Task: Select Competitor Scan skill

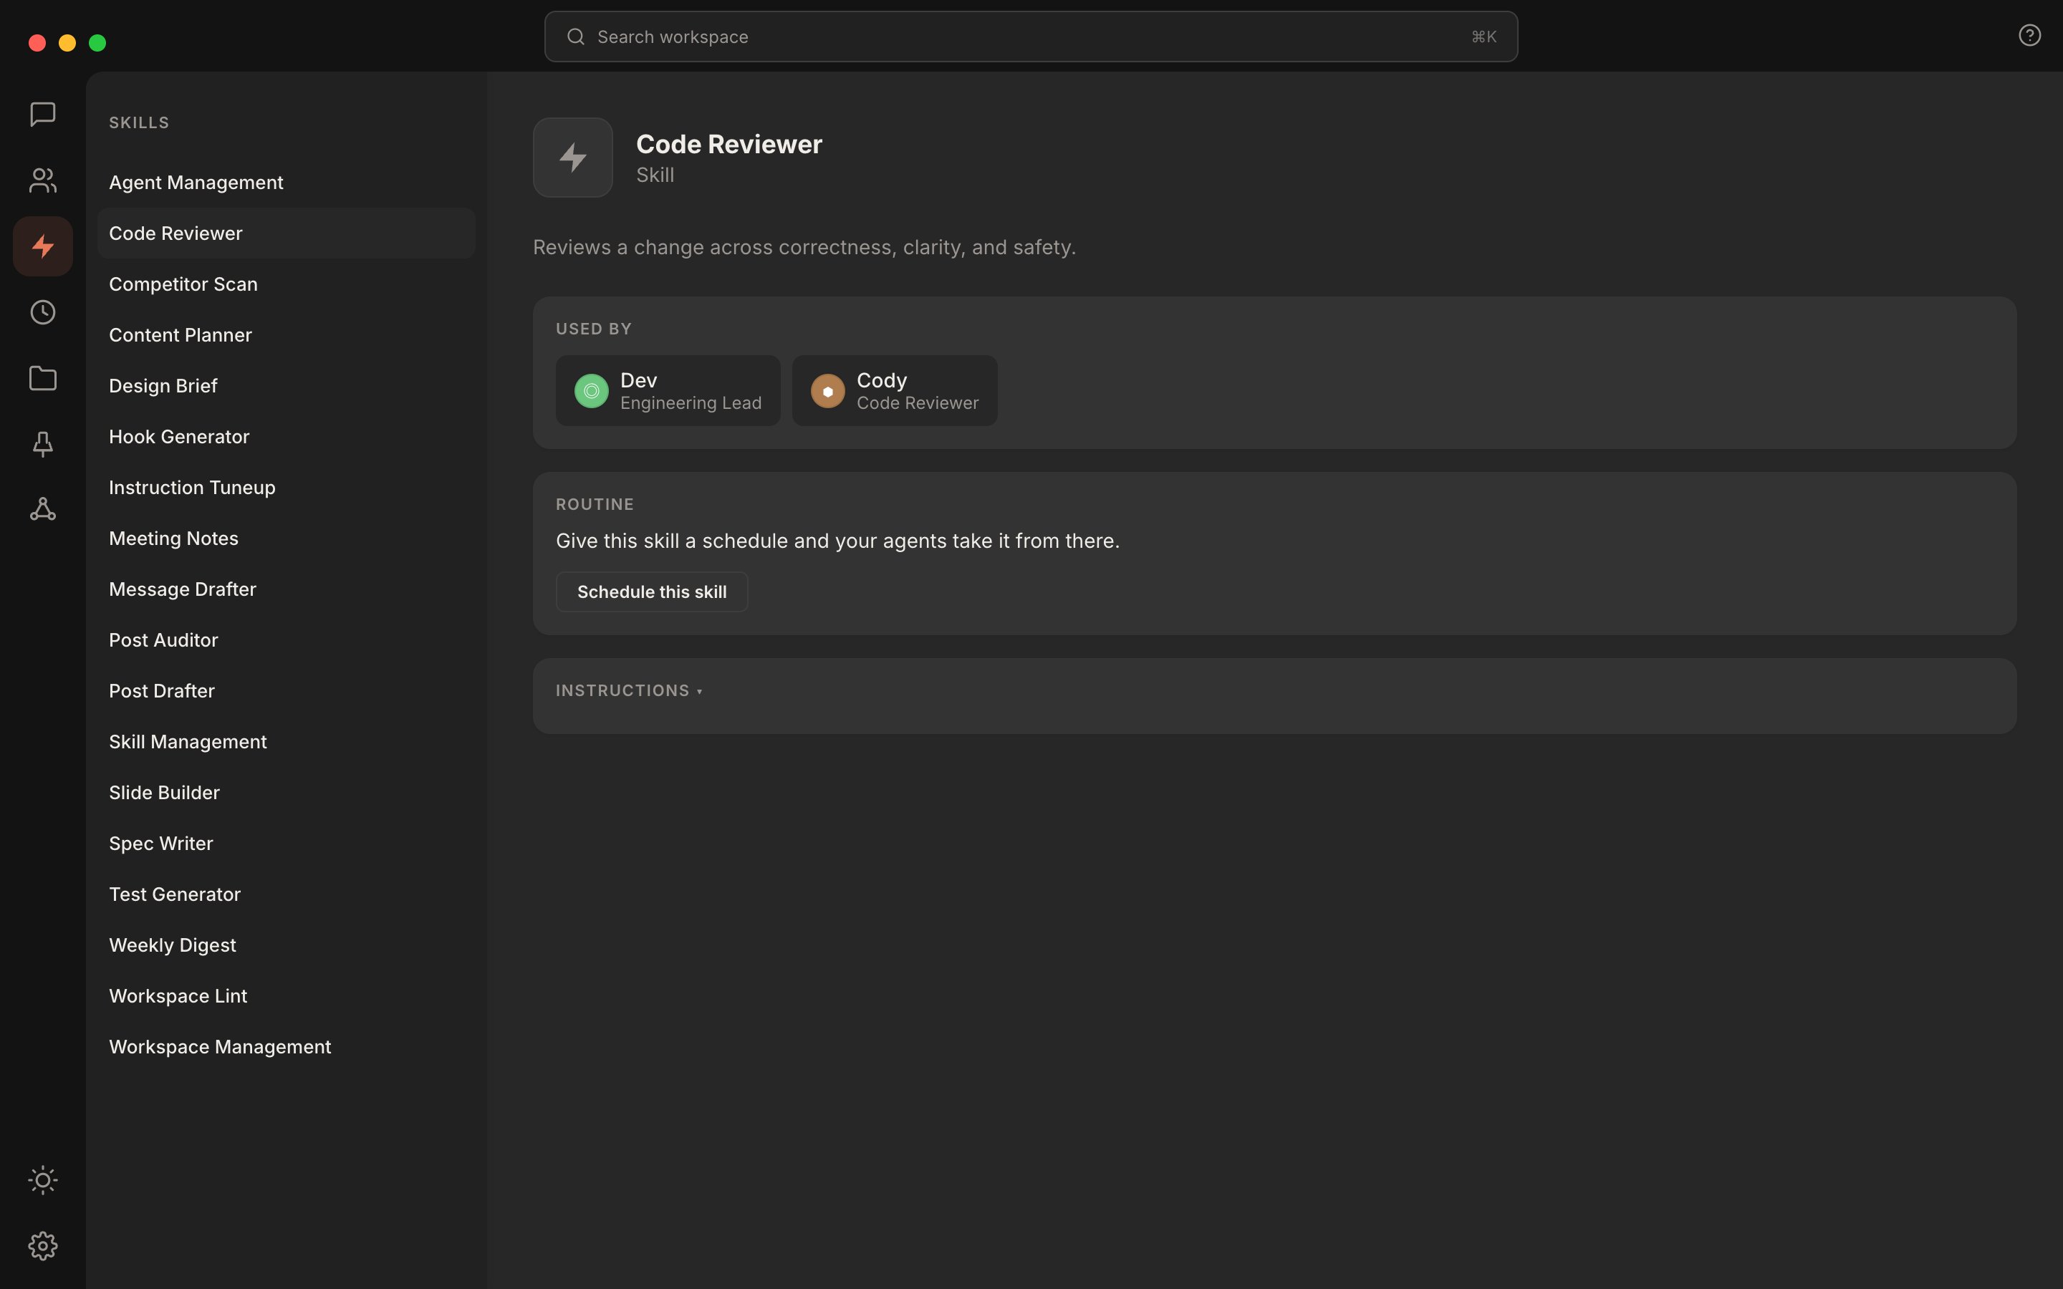Action: (287, 284)
